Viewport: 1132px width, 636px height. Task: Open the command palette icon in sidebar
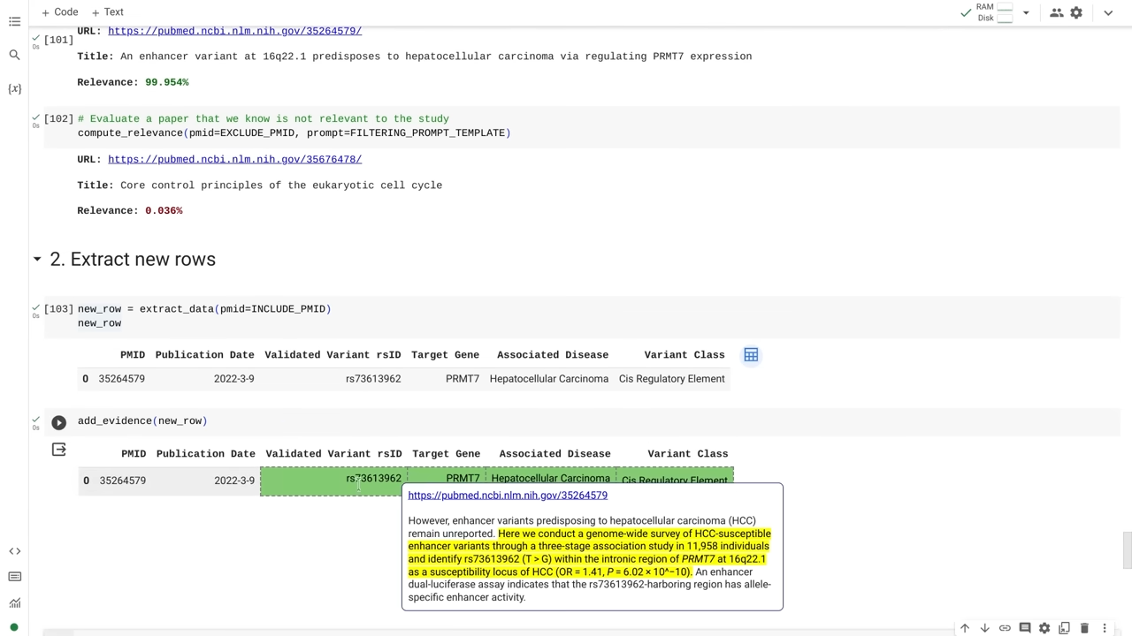[14, 577]
